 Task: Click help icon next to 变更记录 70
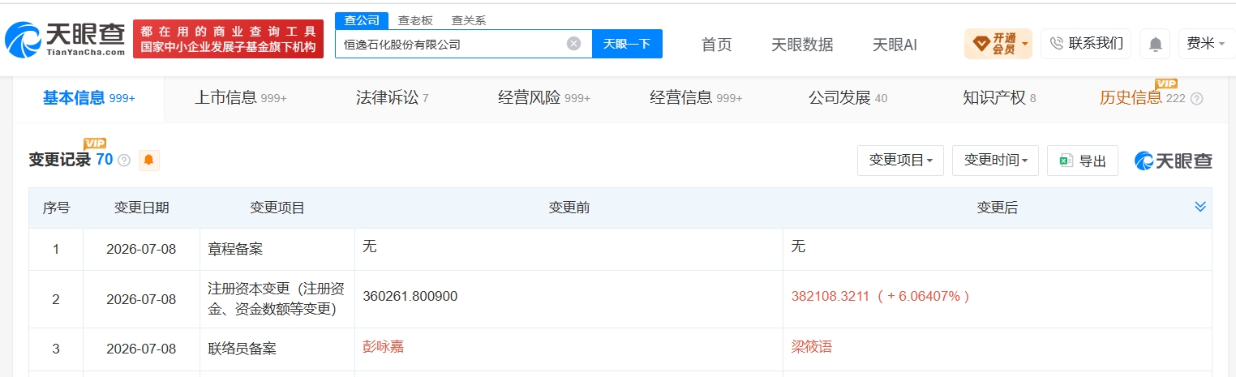point(124,161)
